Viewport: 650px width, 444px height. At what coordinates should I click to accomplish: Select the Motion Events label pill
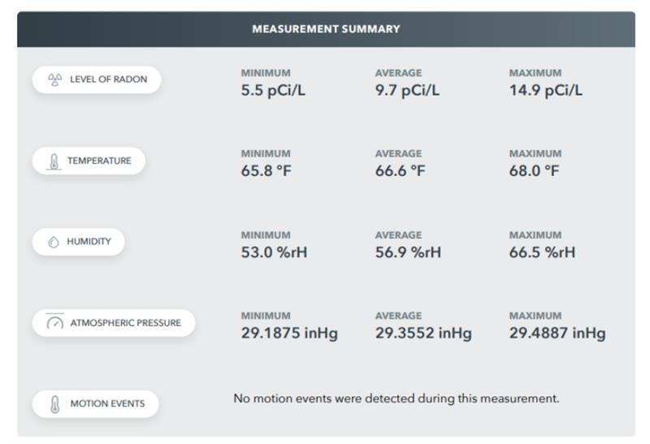[95, 404]
